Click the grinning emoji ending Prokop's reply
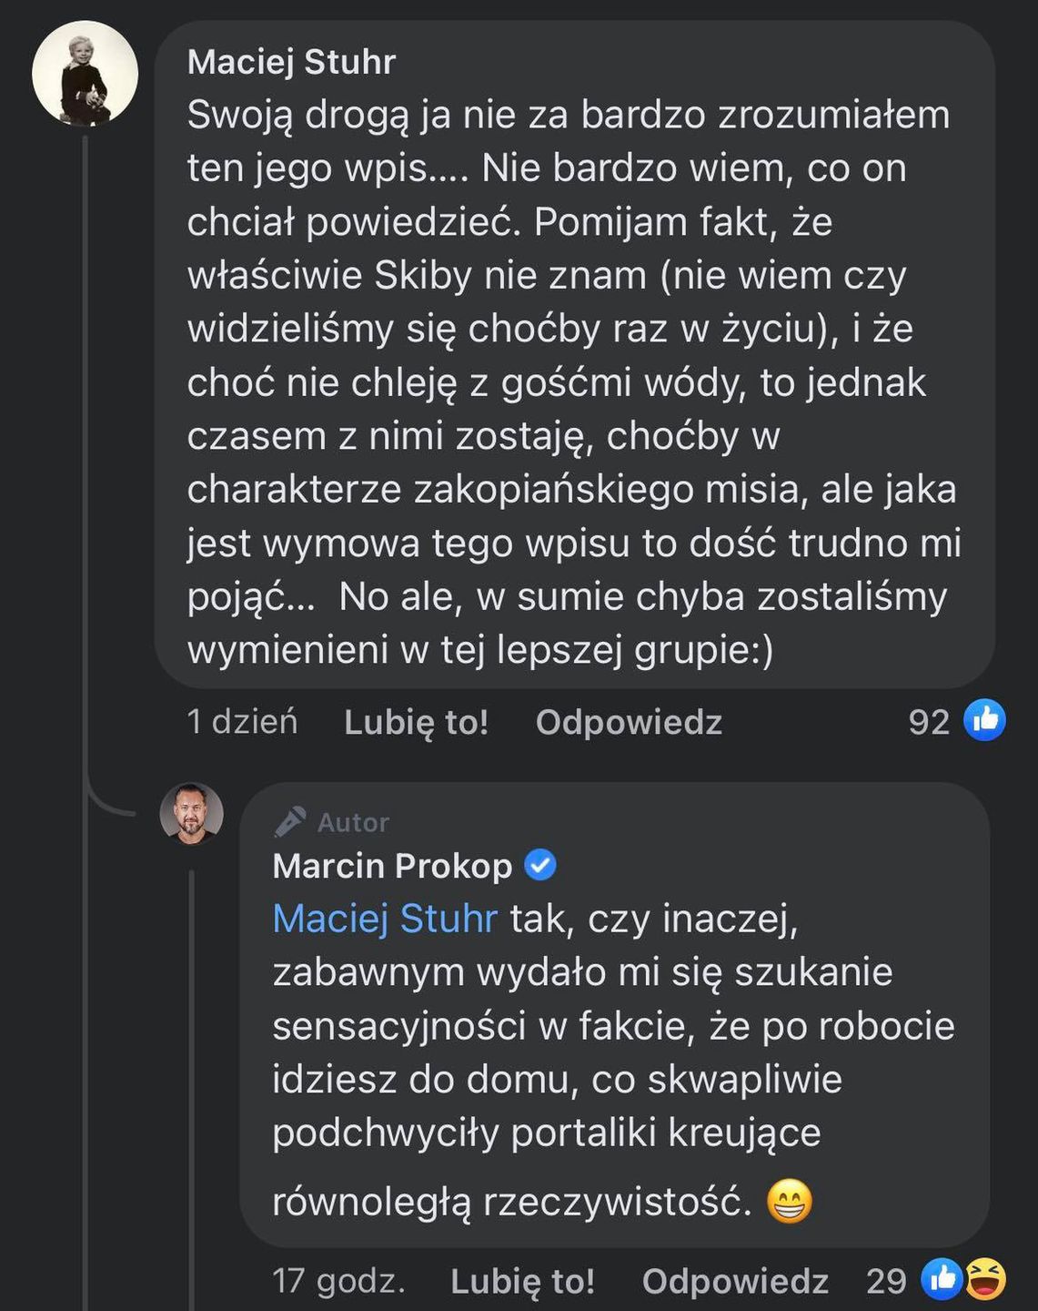Viewport: 1038px width, 1311px height. 789,1201
